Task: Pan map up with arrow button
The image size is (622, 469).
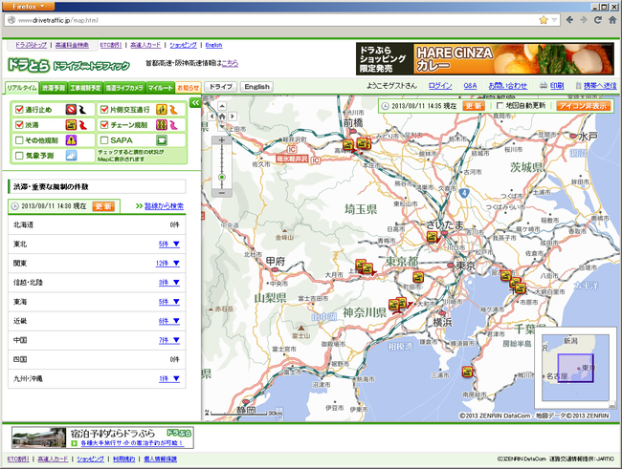Action: click(222, 106)
